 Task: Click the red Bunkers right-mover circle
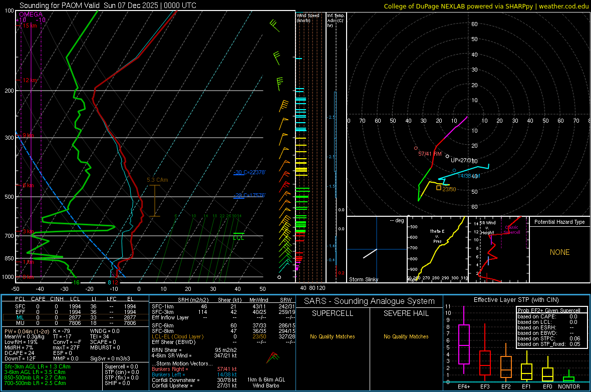point(416,148)
